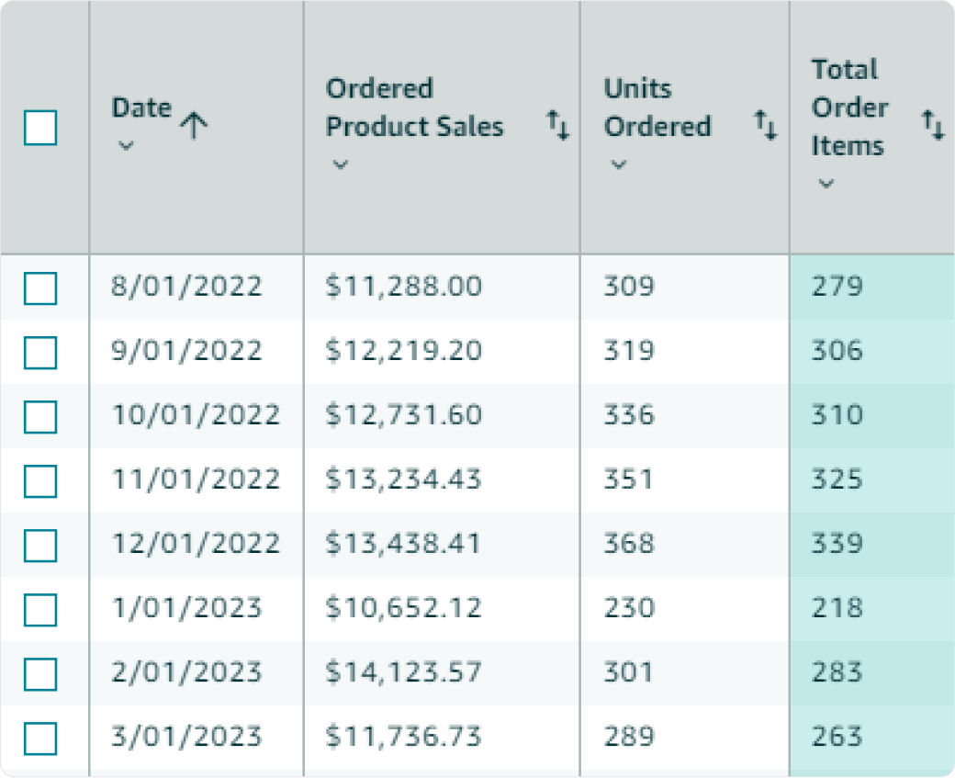Click the $14,123.57 sales cell

(x=403, y=672)
